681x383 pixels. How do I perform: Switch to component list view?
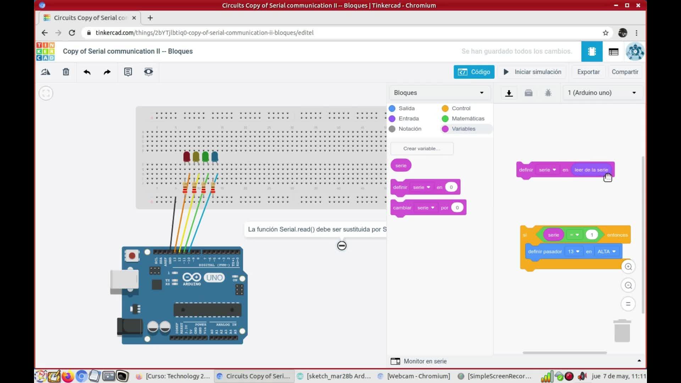coord(614,52)
